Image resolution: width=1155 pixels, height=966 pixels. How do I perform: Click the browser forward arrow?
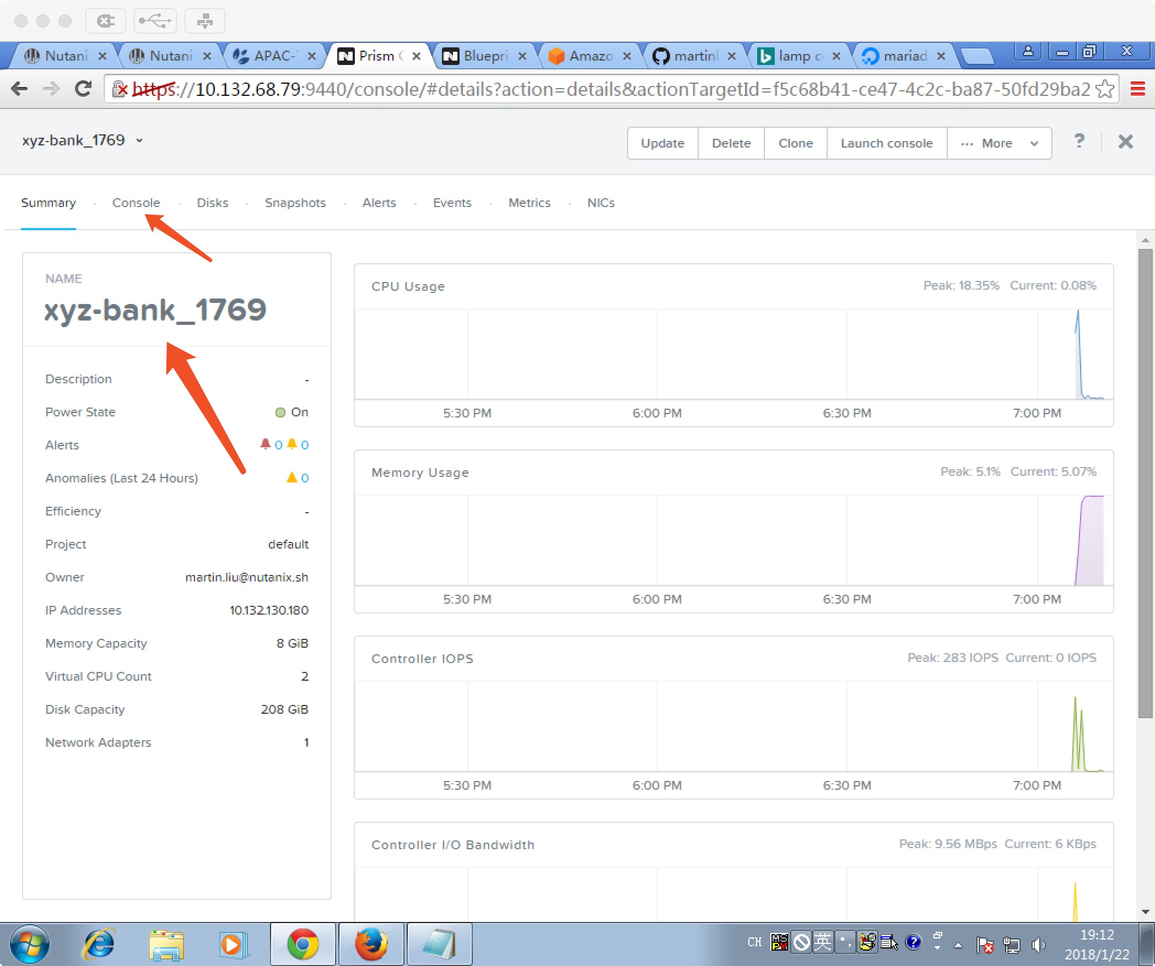coord(51,89)
